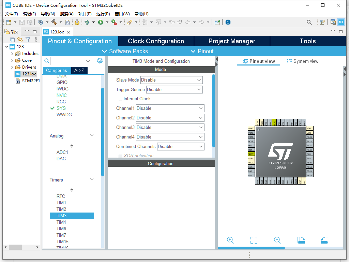Open the Channel3 dropdown
The width and height of the screenshot is (349, 262).
170,128
